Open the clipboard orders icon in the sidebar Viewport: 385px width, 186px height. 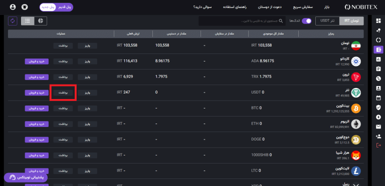378,69
